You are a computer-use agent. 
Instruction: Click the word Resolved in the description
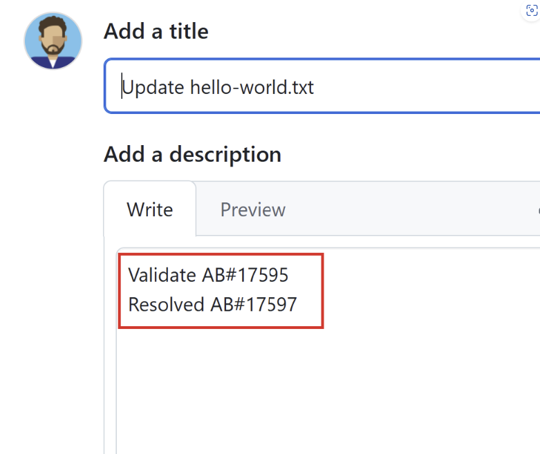[x=166, y=304]
